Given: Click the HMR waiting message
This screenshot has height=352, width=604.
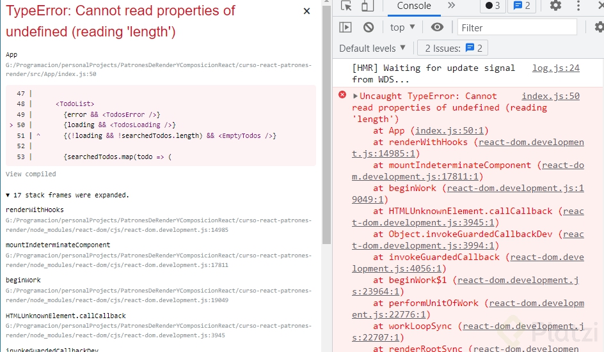Looking at the screenshot, I should pos(433,74).
